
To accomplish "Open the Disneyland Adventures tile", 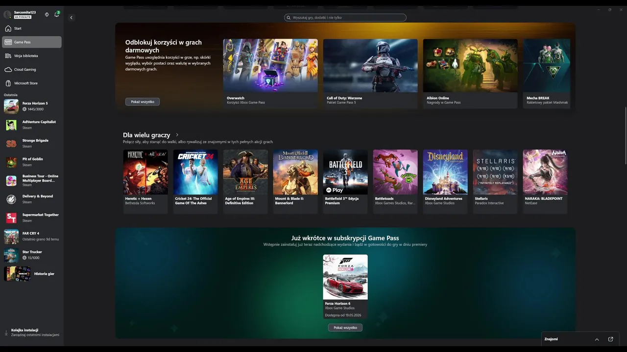I will click(x=445, y=181).
